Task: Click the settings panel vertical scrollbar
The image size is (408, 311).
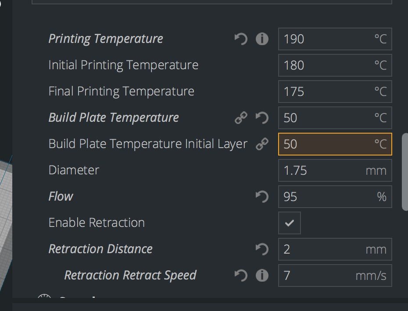Action: pyautogui.click(x=405, y=172)
